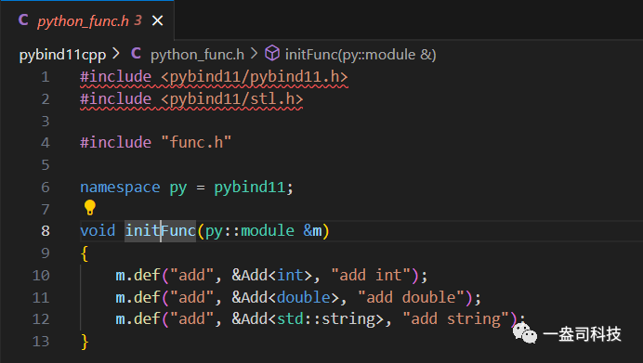Open the python_func.h breadcrumb item
643x363 pixels.
point(197,55)
